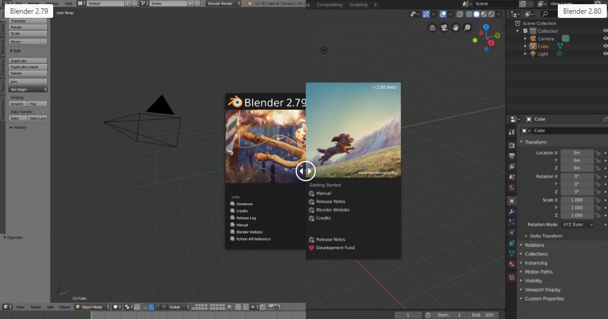Open the Blender Render engine dropdown
This screenshot has width=608, height=319.
point(223,4)
